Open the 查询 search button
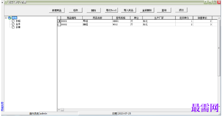Viewport: 224px width, 117px height. (164, 10)
